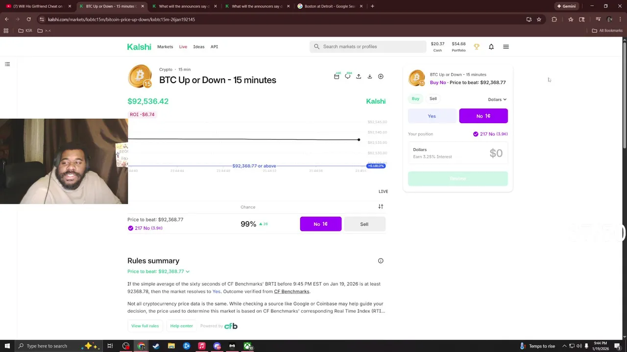Open the comments bubble icon
The image size is (627, 352).
pyautogui.click(x=348, y=76)
